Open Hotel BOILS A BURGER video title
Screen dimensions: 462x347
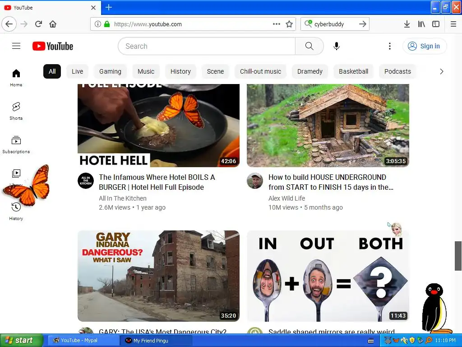pos(157,182)
